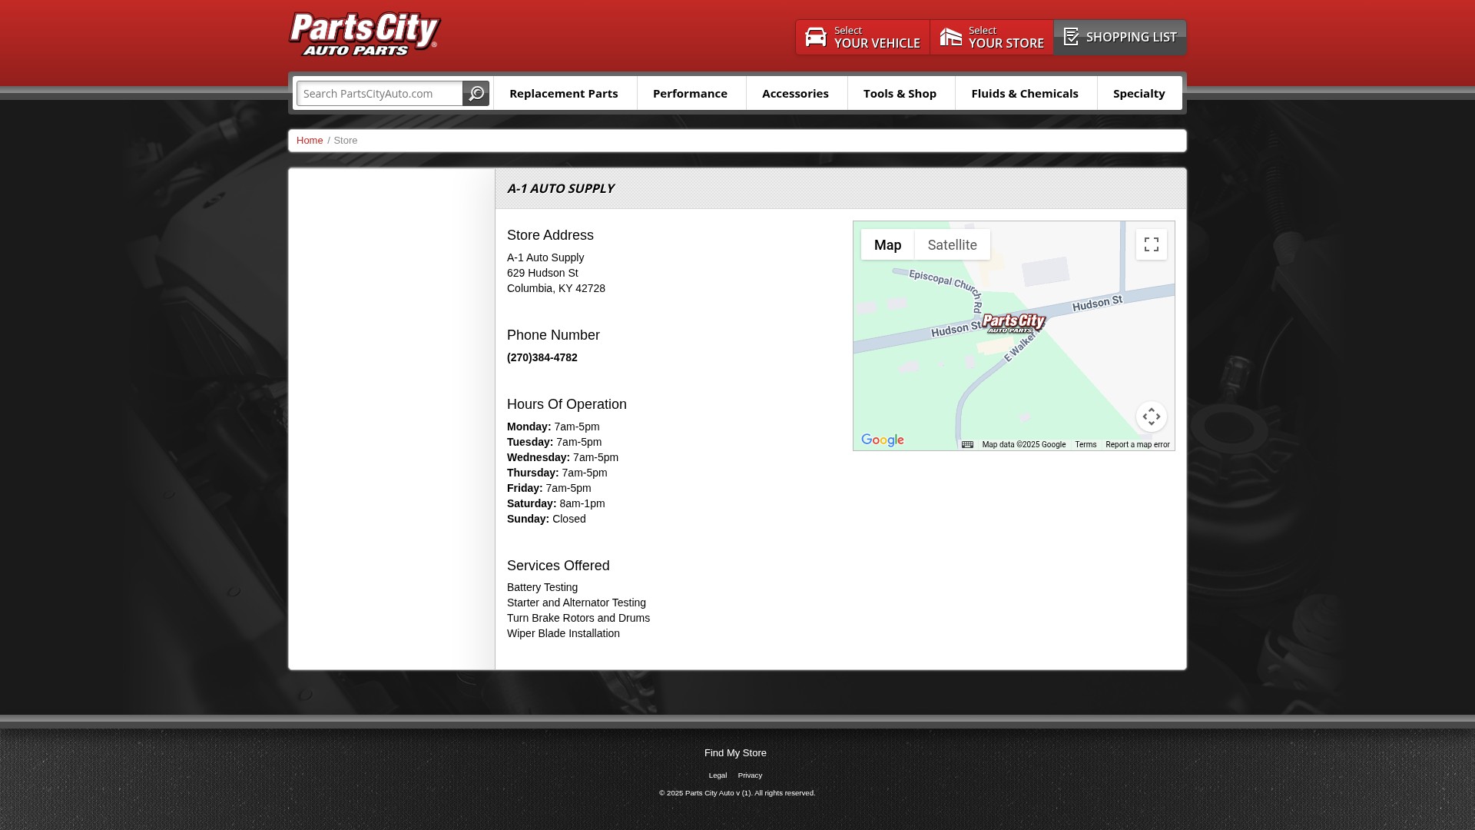Click Turn Brake Rotors and Drums text
The width and height of the screenshot is (1475, 830).
point(578,618)
